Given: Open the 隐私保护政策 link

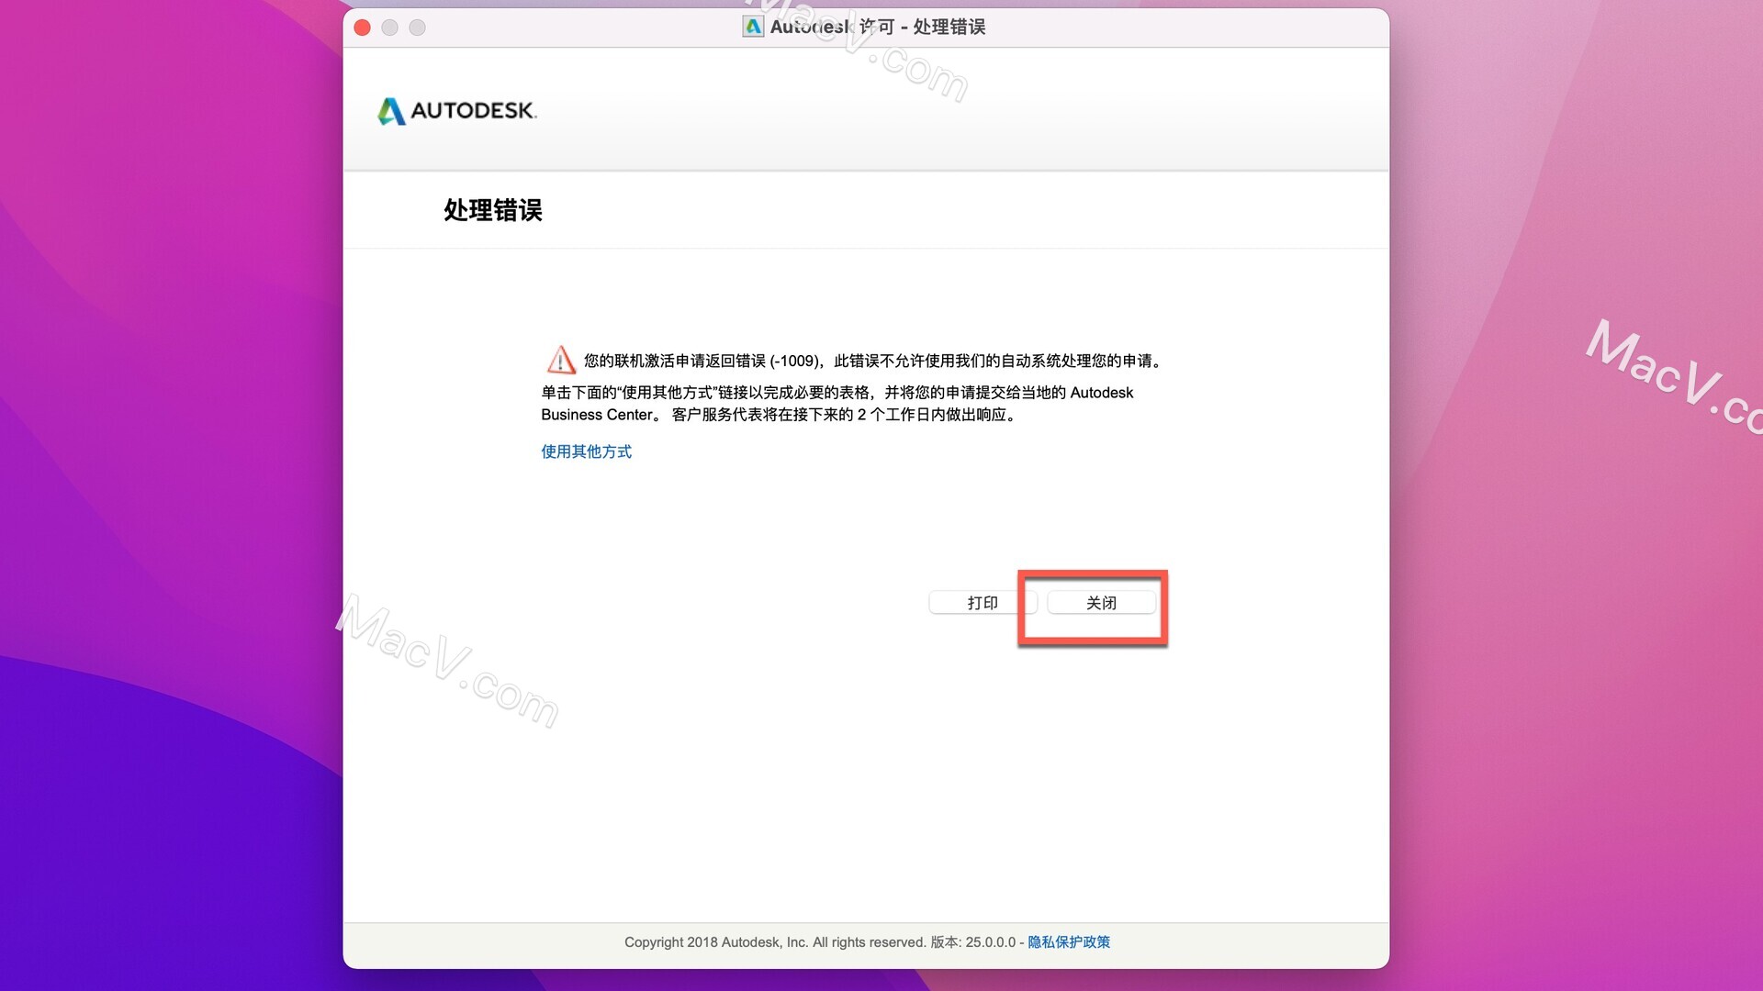Looking at the screenshot, I should pyautogui.click(x=1069, y=942).
